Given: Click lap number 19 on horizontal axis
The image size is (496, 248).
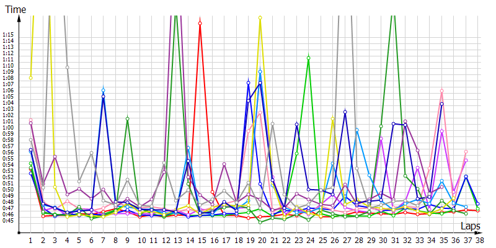Looking at the screenshot, I should point(248,239).
